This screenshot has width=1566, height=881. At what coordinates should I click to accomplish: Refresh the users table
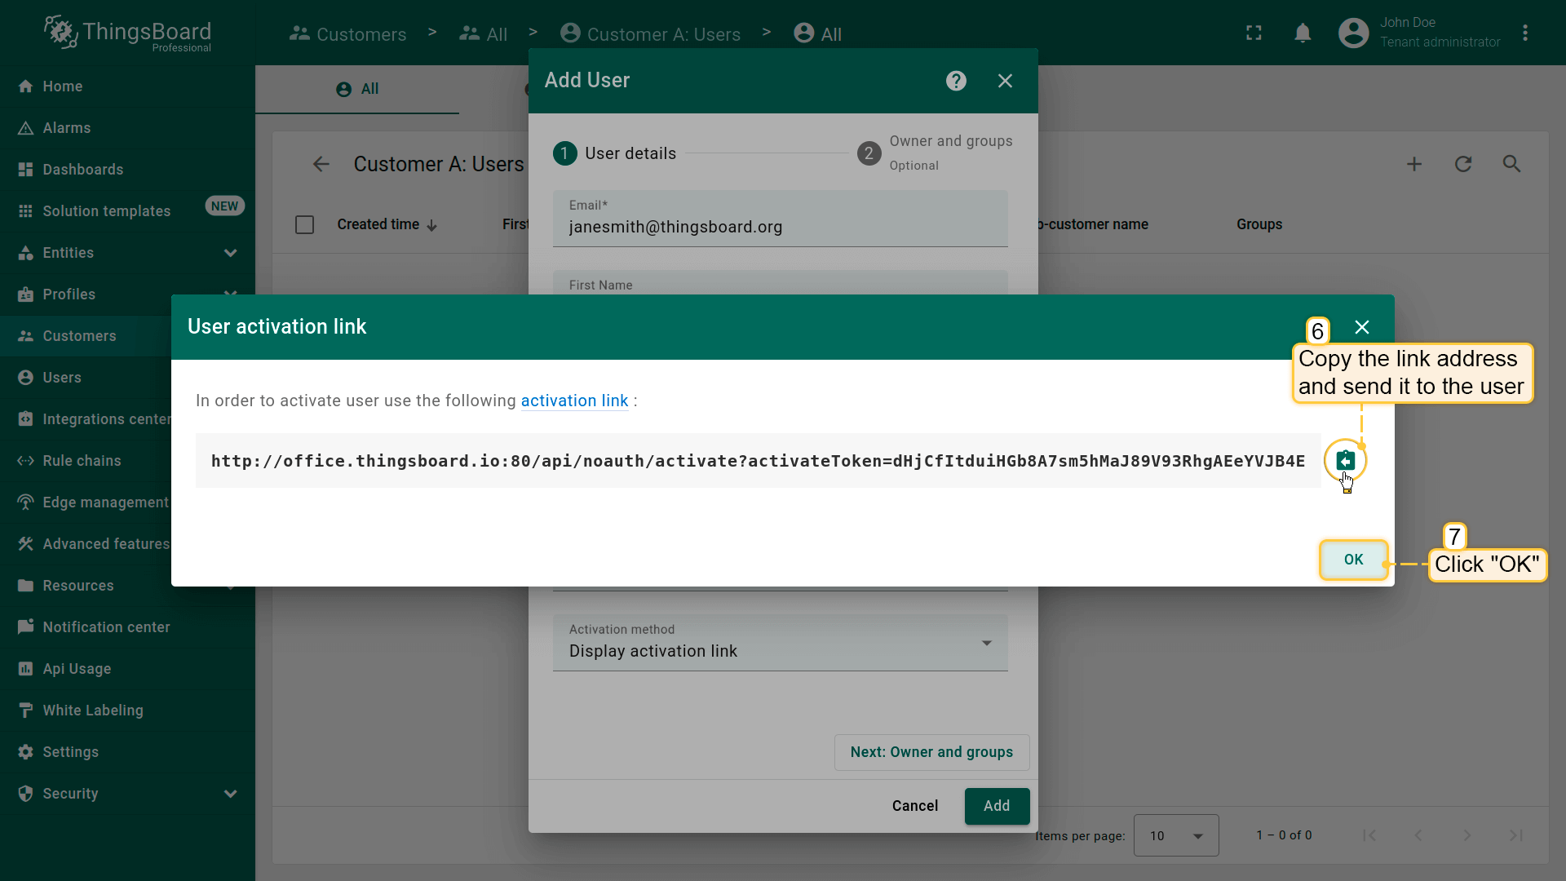point(1463,164)
